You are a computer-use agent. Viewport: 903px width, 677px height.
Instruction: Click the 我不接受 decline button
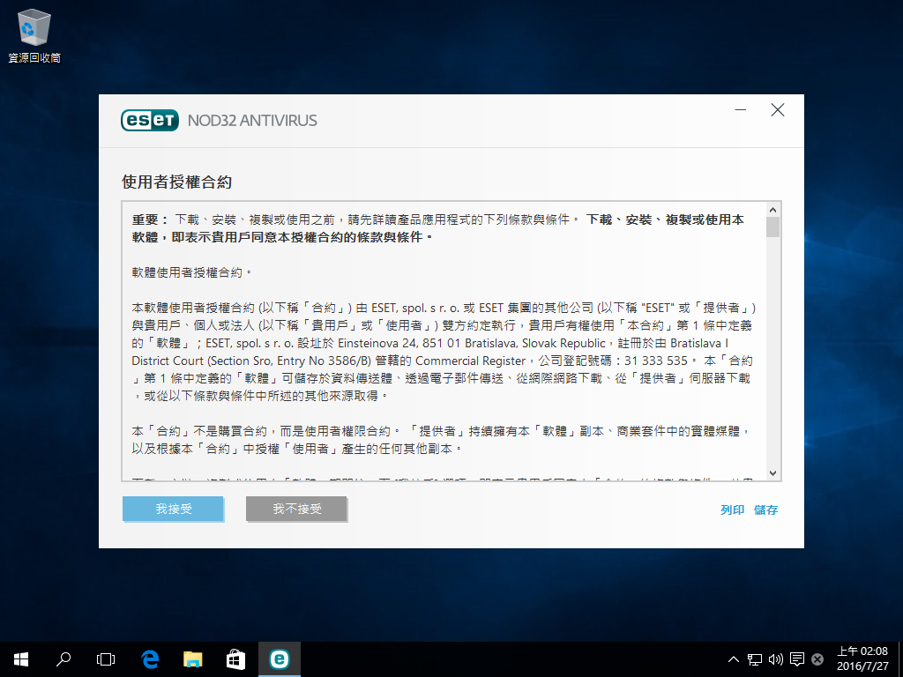pos(296,509)
